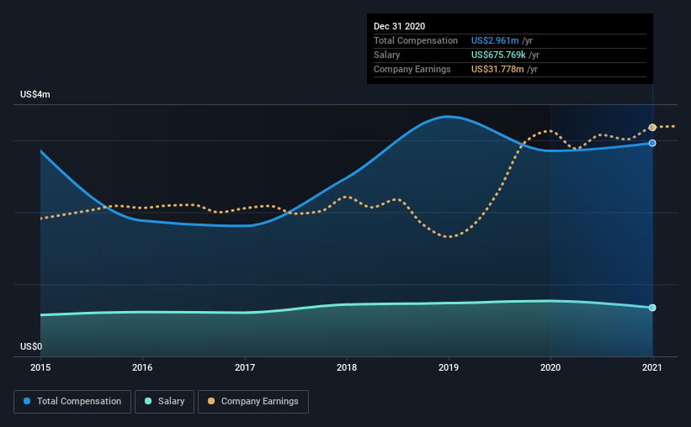Click the blue Total Compensation marker at 2021
691x427 pixels.
652,143
